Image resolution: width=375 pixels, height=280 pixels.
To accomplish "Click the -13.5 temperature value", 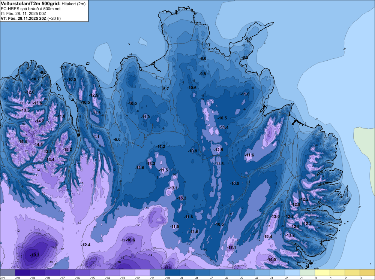I will (x=25, y=110).
